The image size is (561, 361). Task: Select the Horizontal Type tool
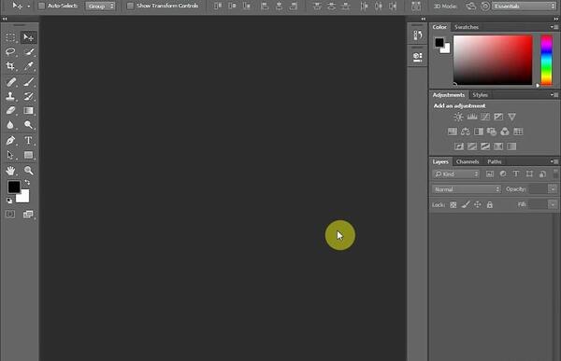pos(28,140)
